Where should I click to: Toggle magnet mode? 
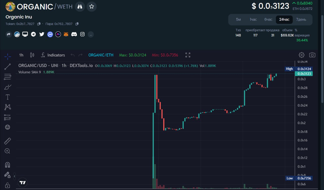point(8,165)
